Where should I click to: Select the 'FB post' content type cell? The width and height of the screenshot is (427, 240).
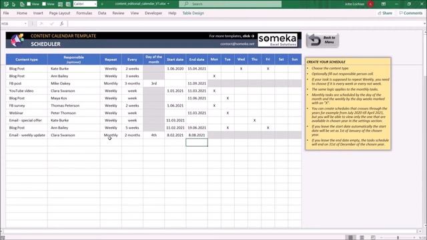[x=27, y=83]
